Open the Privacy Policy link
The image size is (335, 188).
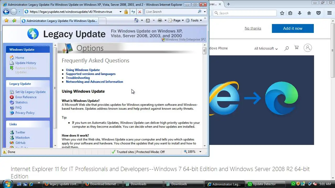click(x=25, y=113)
